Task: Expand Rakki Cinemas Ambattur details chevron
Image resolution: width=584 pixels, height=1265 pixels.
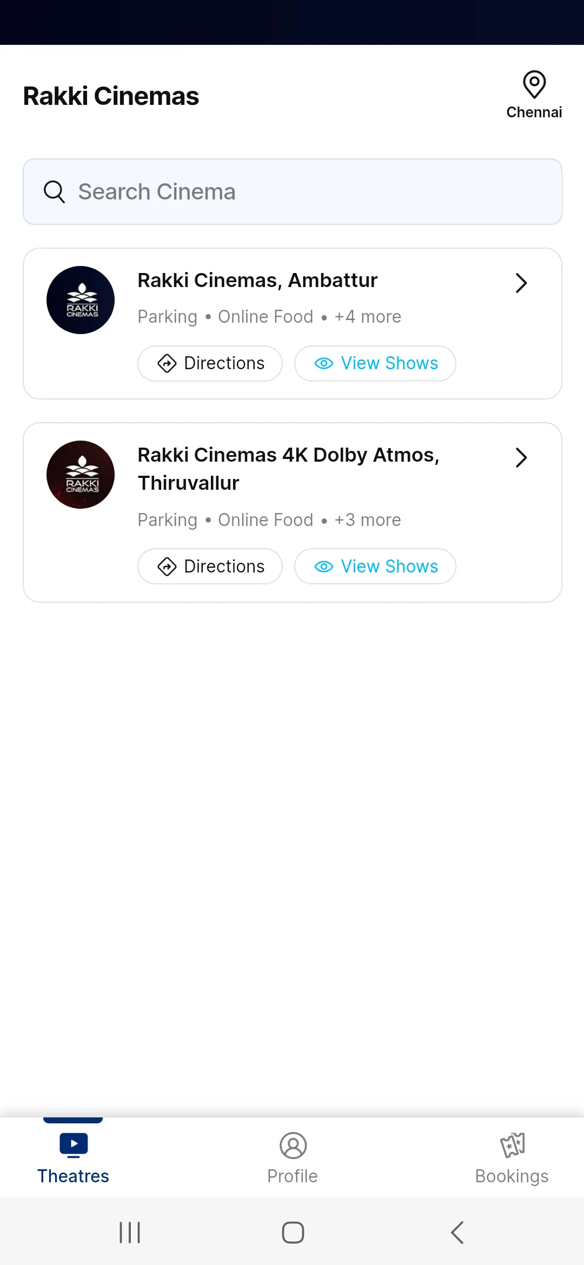Action: 521,283
